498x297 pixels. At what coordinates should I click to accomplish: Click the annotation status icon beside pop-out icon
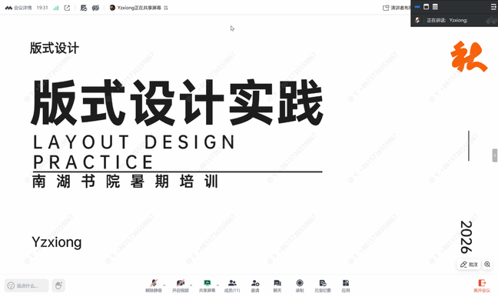point(84,8)
